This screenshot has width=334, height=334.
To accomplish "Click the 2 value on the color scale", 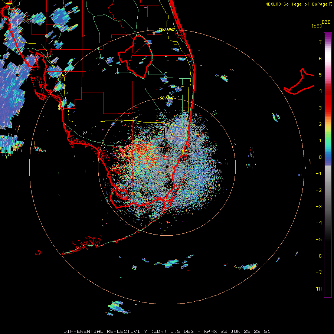I will (320, 124).
